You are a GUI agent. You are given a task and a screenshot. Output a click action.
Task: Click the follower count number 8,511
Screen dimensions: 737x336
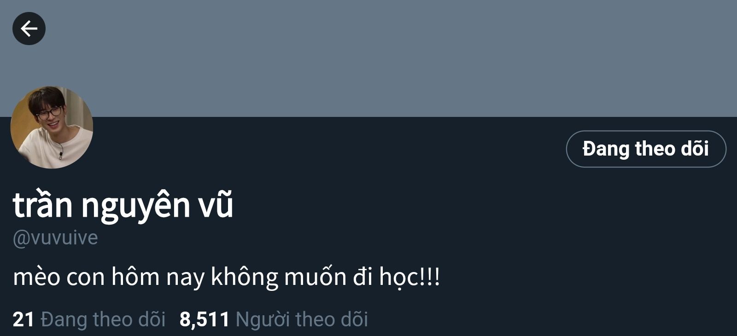click(204, 320)
